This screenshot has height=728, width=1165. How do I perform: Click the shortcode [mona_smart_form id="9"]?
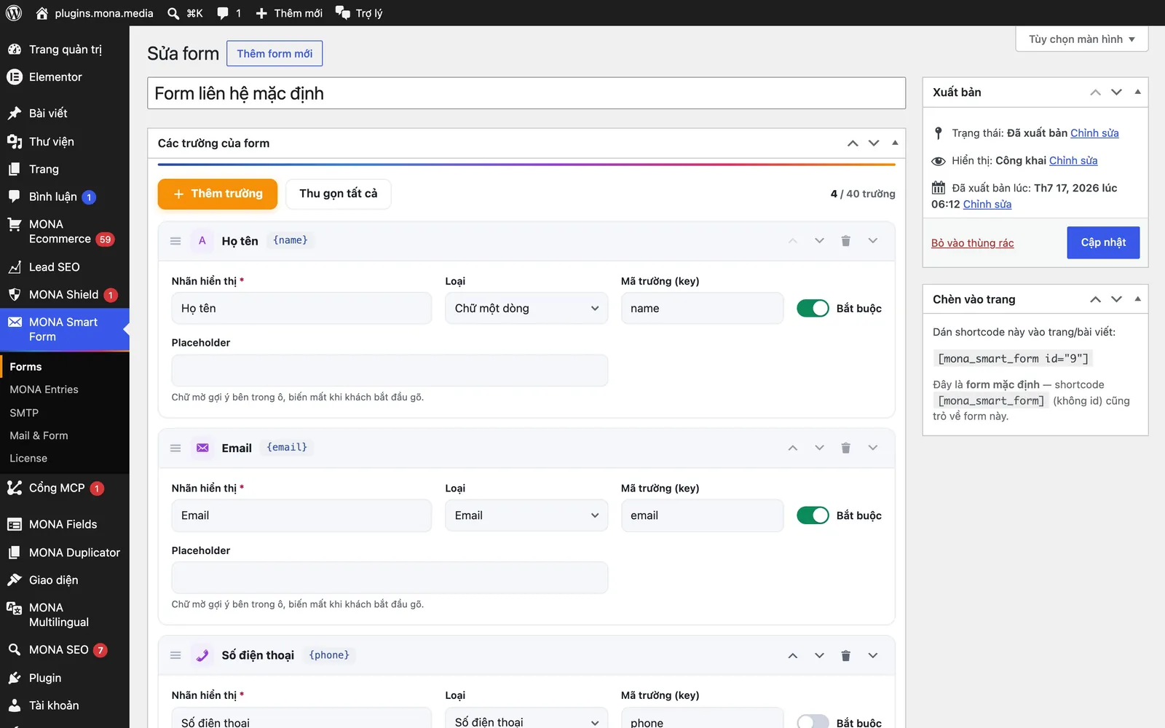(x=1013, y=359)
